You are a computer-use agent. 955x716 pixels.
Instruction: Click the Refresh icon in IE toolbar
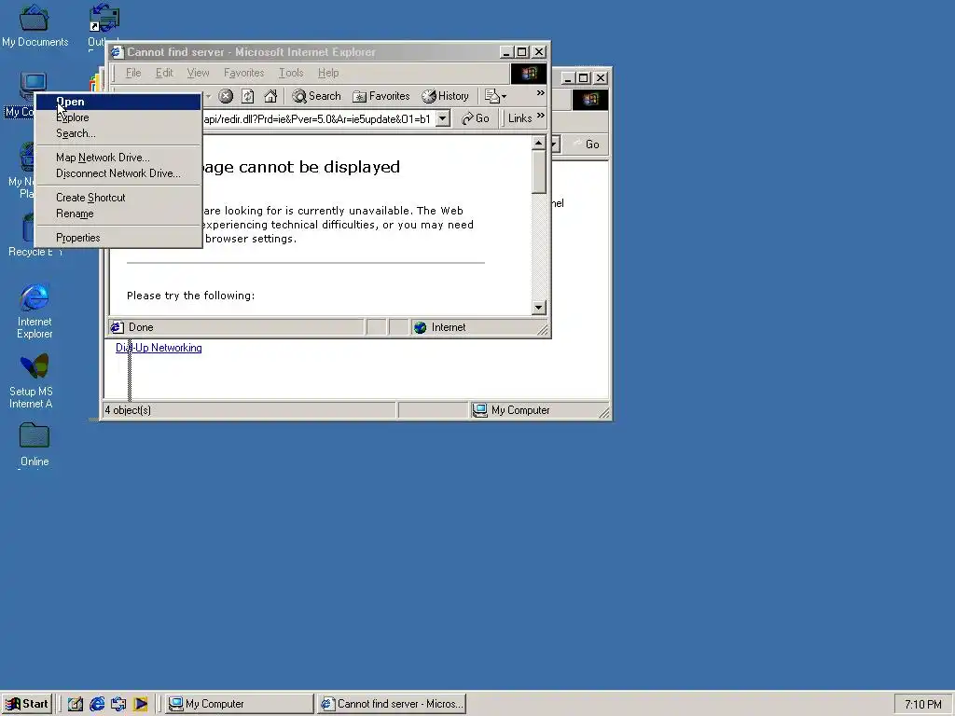(248, 96)
